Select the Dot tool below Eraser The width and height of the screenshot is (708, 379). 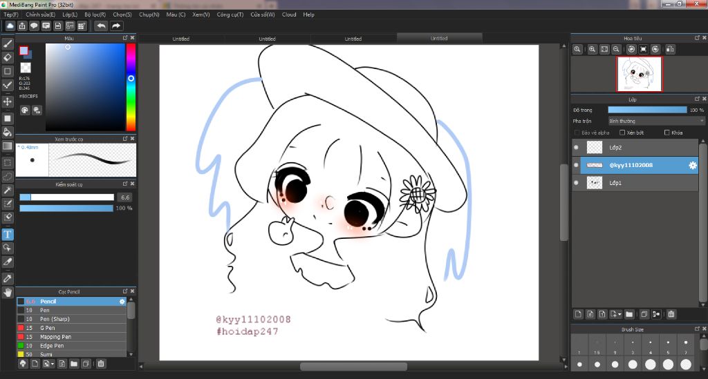[8, 71]
